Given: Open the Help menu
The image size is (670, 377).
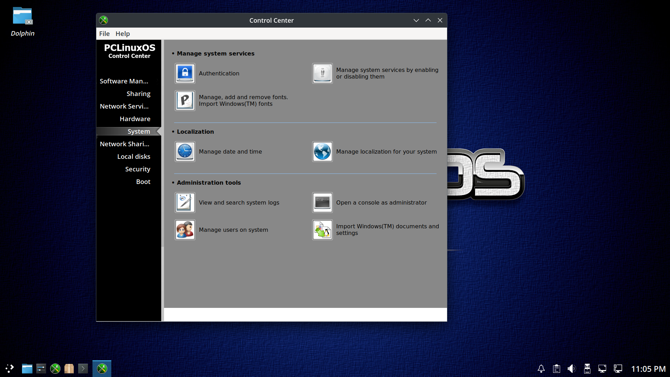Looking at the screenshot, I should tap(122, 34).
